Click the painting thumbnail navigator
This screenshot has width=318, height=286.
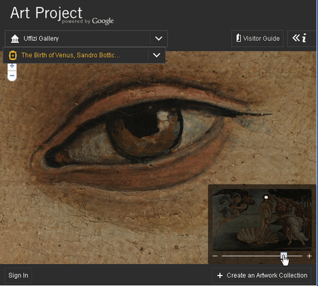(x=262, y=220)
